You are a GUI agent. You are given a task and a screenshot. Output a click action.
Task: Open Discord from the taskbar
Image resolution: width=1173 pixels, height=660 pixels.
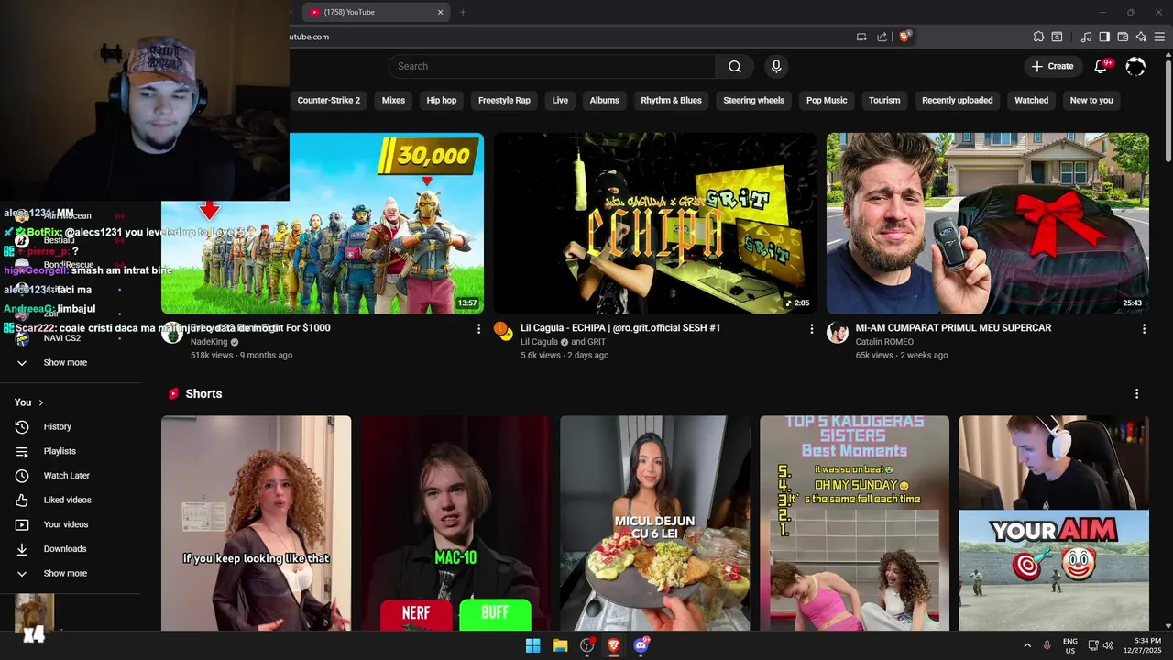(641, 645)
